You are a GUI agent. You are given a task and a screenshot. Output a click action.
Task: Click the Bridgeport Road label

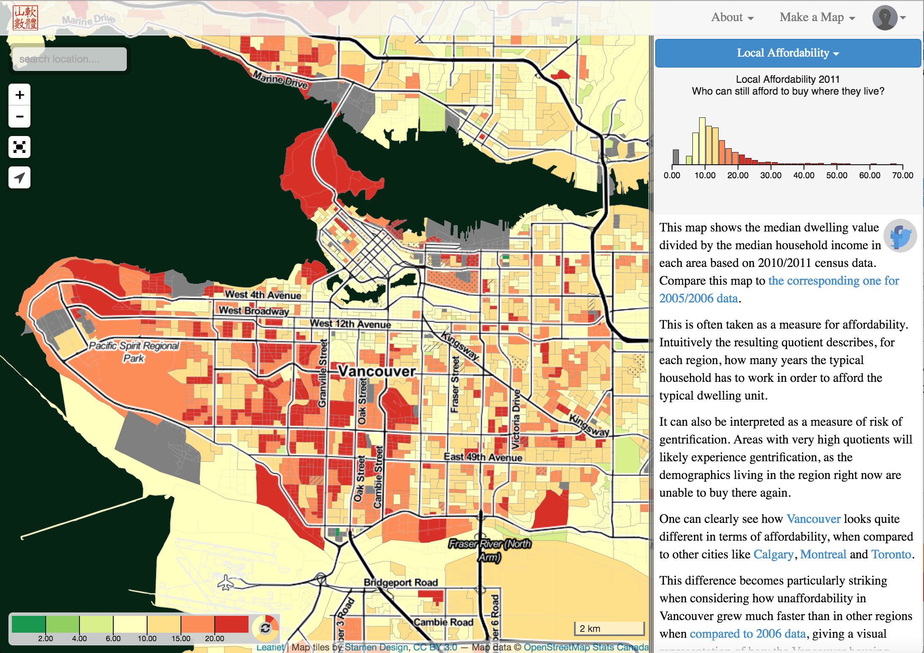(x=401, y=582)
